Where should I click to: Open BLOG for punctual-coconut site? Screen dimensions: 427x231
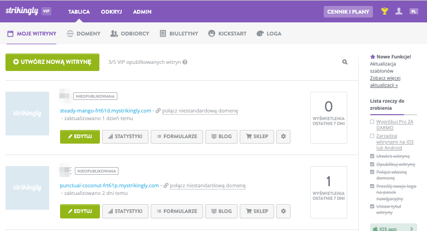click(221, 211)
